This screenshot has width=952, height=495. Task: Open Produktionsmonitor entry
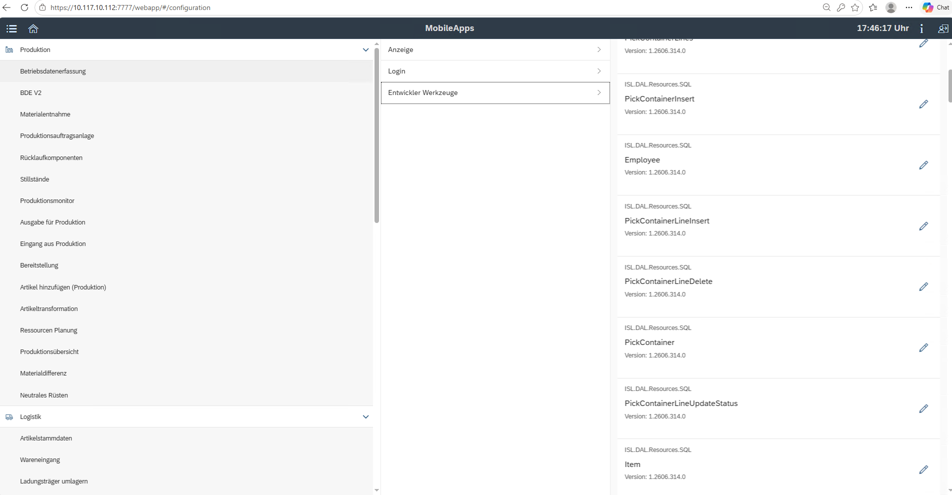point(186,200)
